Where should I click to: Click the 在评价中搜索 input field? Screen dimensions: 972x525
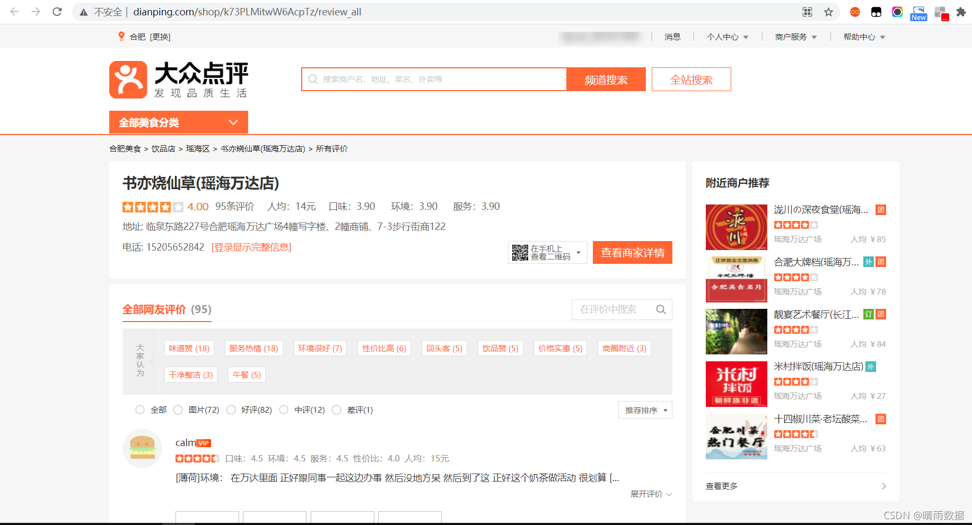point(622,309)
